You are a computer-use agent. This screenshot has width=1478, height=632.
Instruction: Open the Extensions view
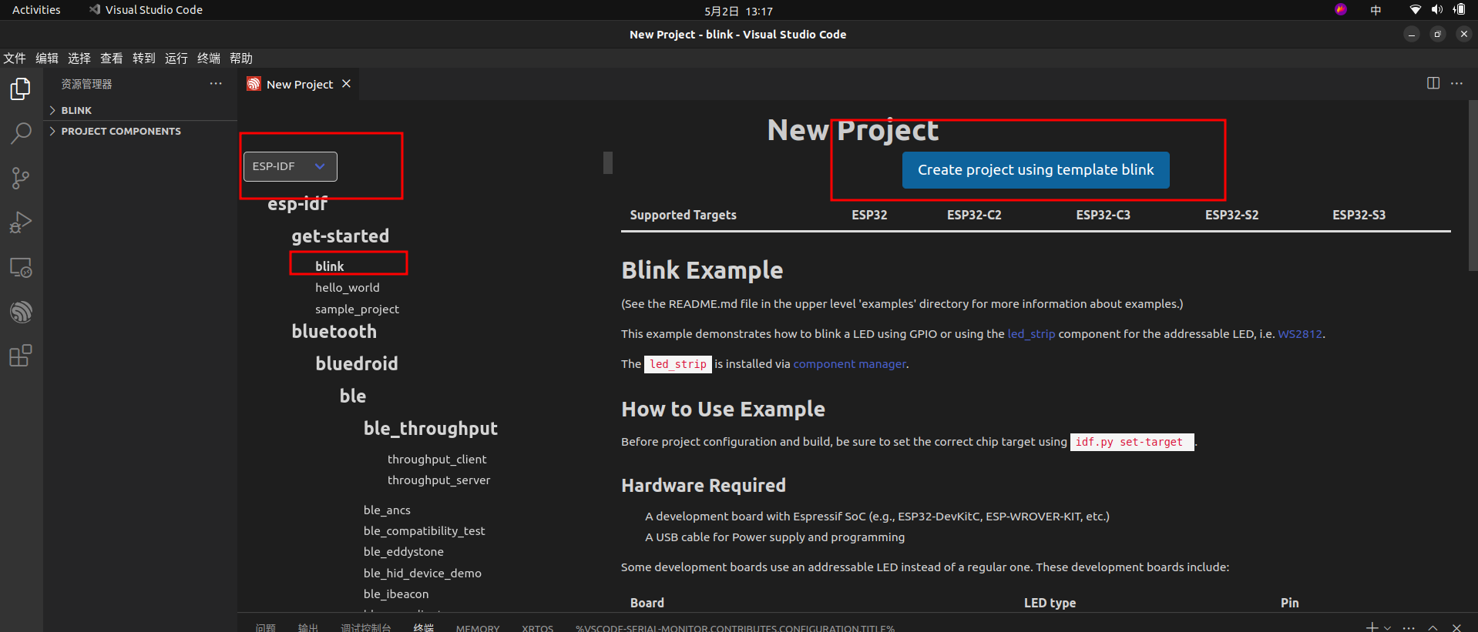tap(21, 356)
